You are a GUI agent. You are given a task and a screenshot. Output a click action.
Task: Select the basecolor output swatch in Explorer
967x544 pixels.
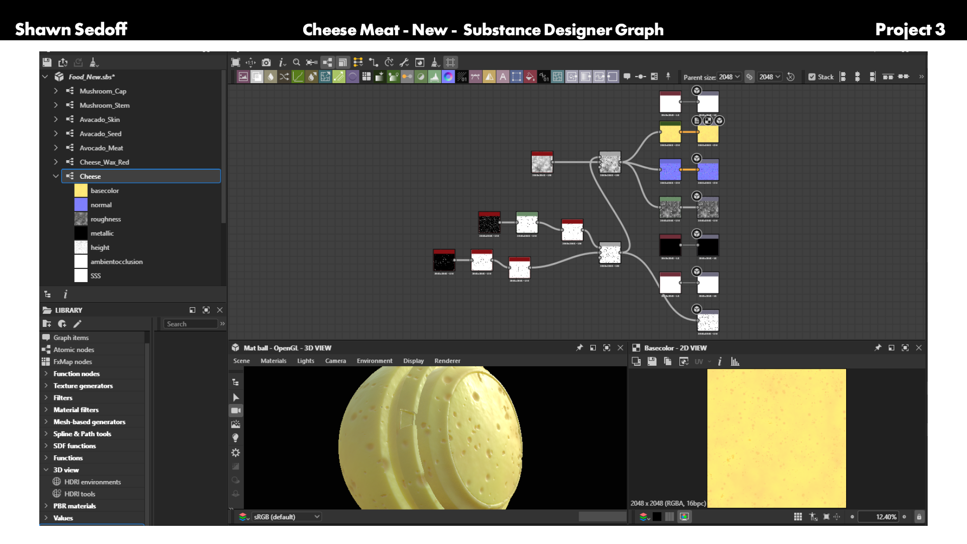[81, 190]
